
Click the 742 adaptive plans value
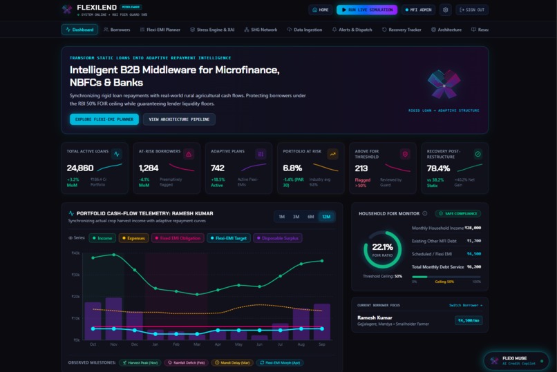[x=218, y=168]
